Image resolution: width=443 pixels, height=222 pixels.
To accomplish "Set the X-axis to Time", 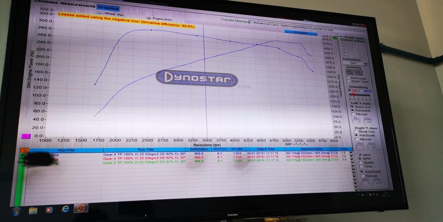I will 361,167.
